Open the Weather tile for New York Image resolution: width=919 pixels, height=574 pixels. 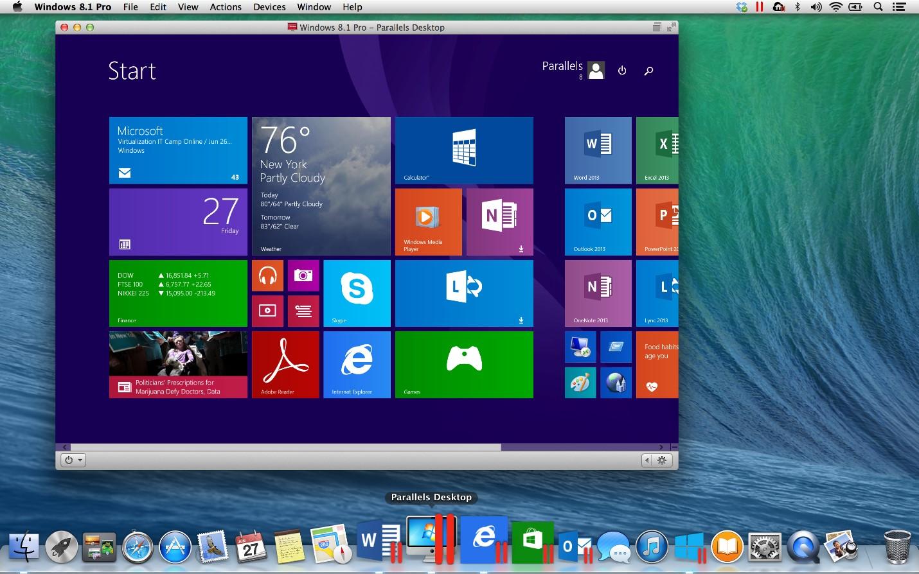point(321,186)
